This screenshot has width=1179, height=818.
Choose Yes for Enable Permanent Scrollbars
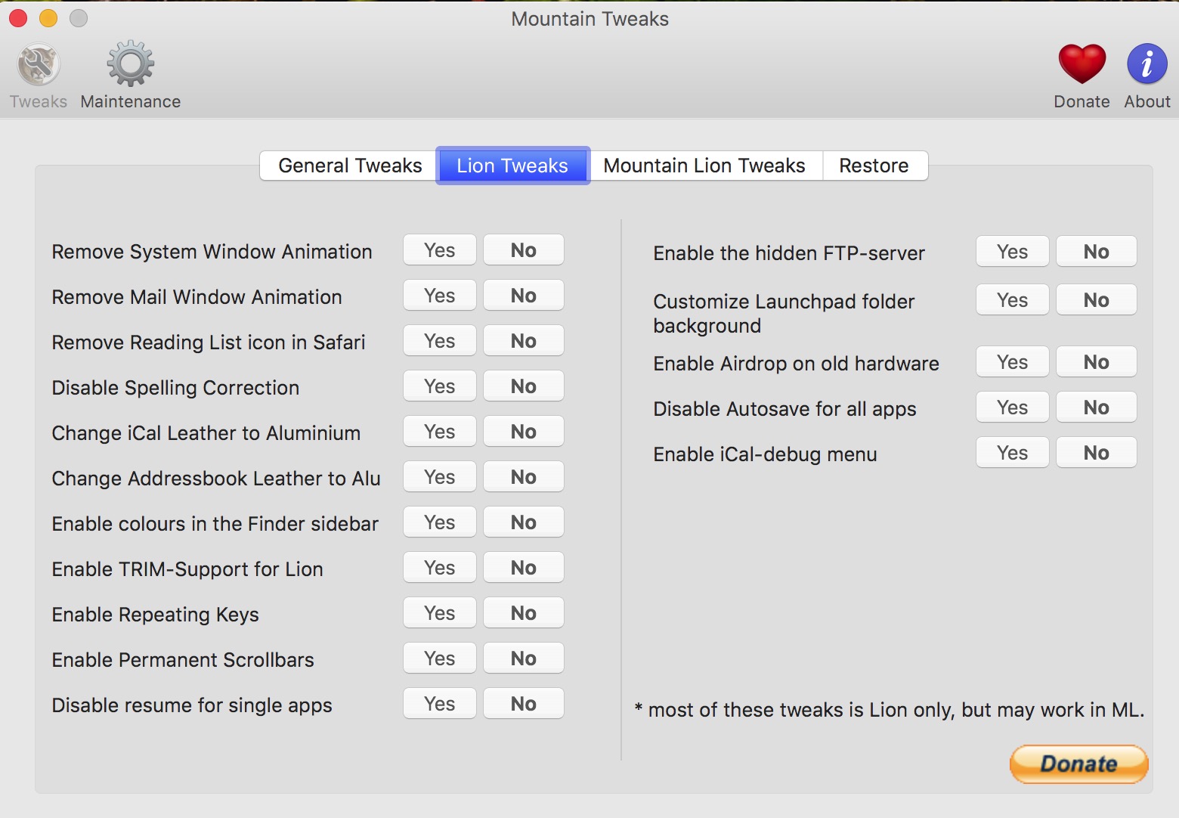tap(440, 658)
